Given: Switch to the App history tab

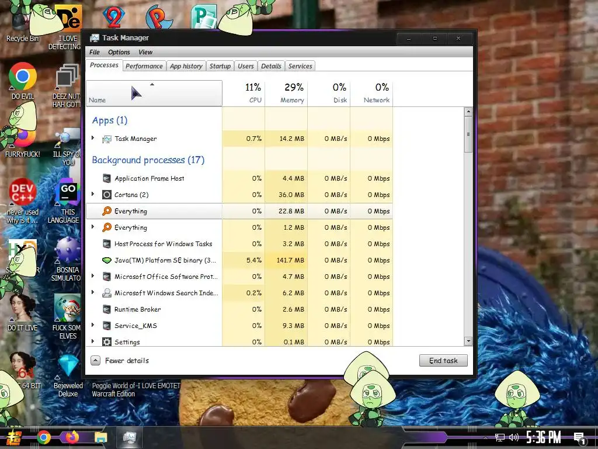Looking at the screenshot, I should click(186, 66).
